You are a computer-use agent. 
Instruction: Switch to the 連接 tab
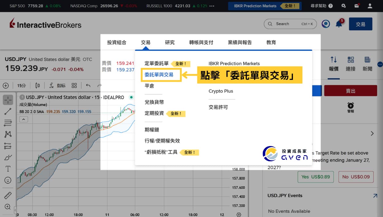351,64
